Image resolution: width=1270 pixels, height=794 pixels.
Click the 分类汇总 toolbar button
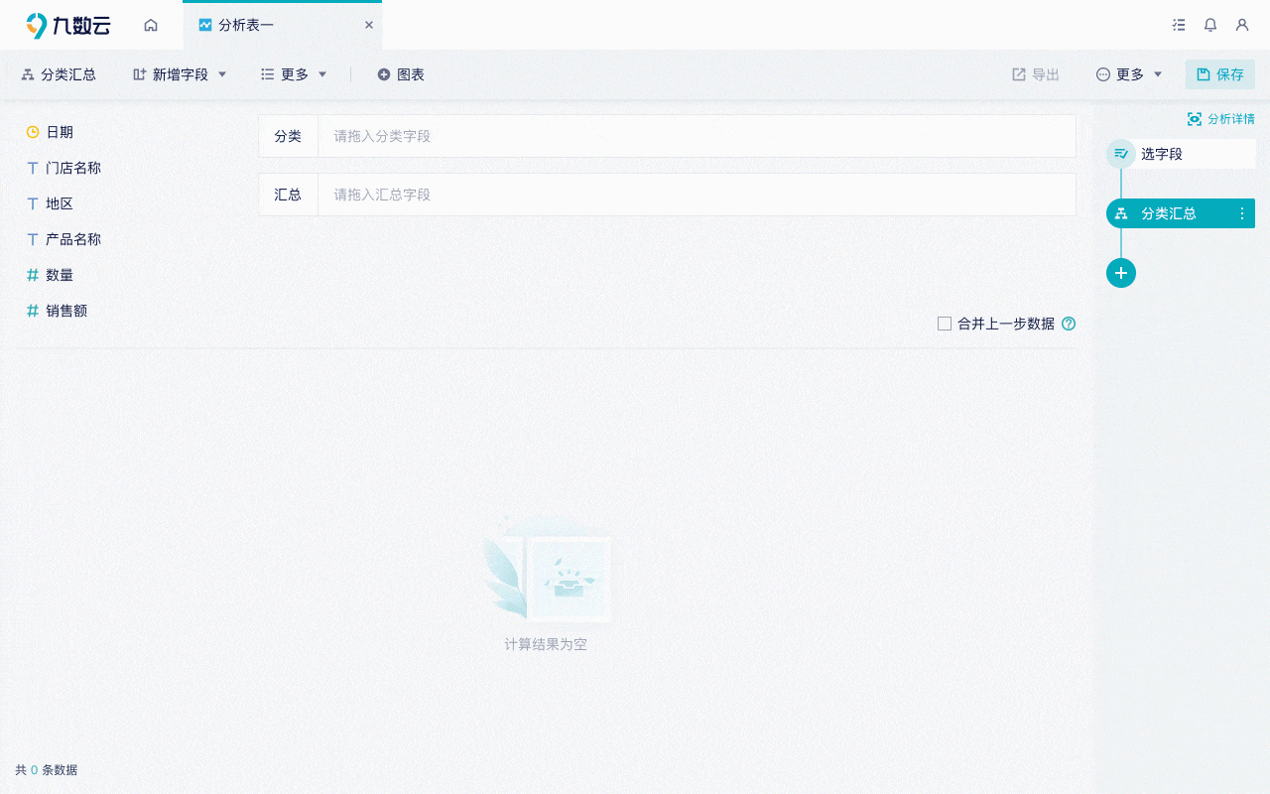59,74
